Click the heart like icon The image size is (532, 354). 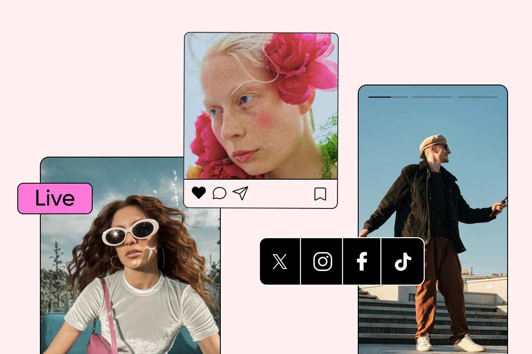pyautogui.click(x=199, y=193)
